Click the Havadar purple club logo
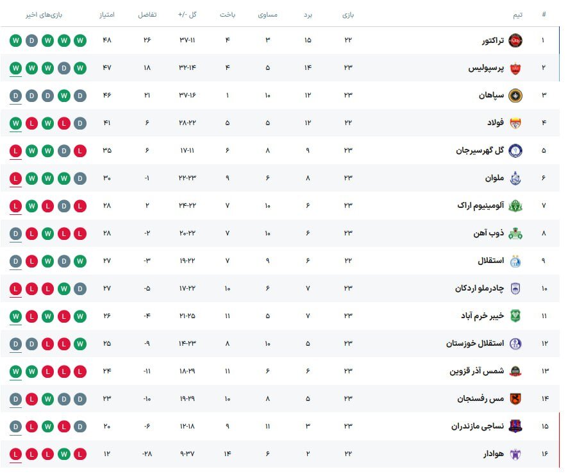The height and width of the screenshot is (476, 577). tap(515, 454)
